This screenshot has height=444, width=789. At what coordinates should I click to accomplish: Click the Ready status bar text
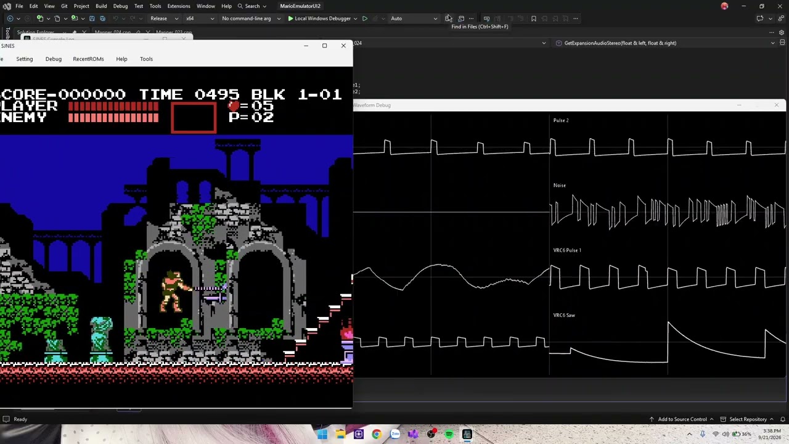(20, 419)
